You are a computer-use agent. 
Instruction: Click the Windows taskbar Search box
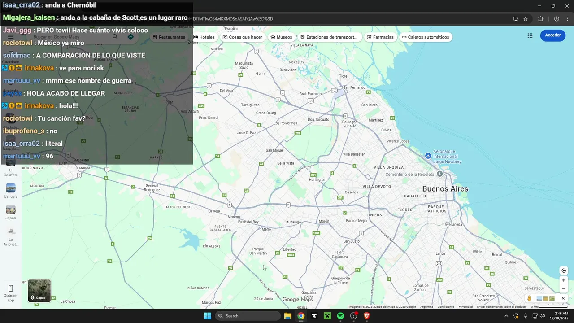coord(248,316)
